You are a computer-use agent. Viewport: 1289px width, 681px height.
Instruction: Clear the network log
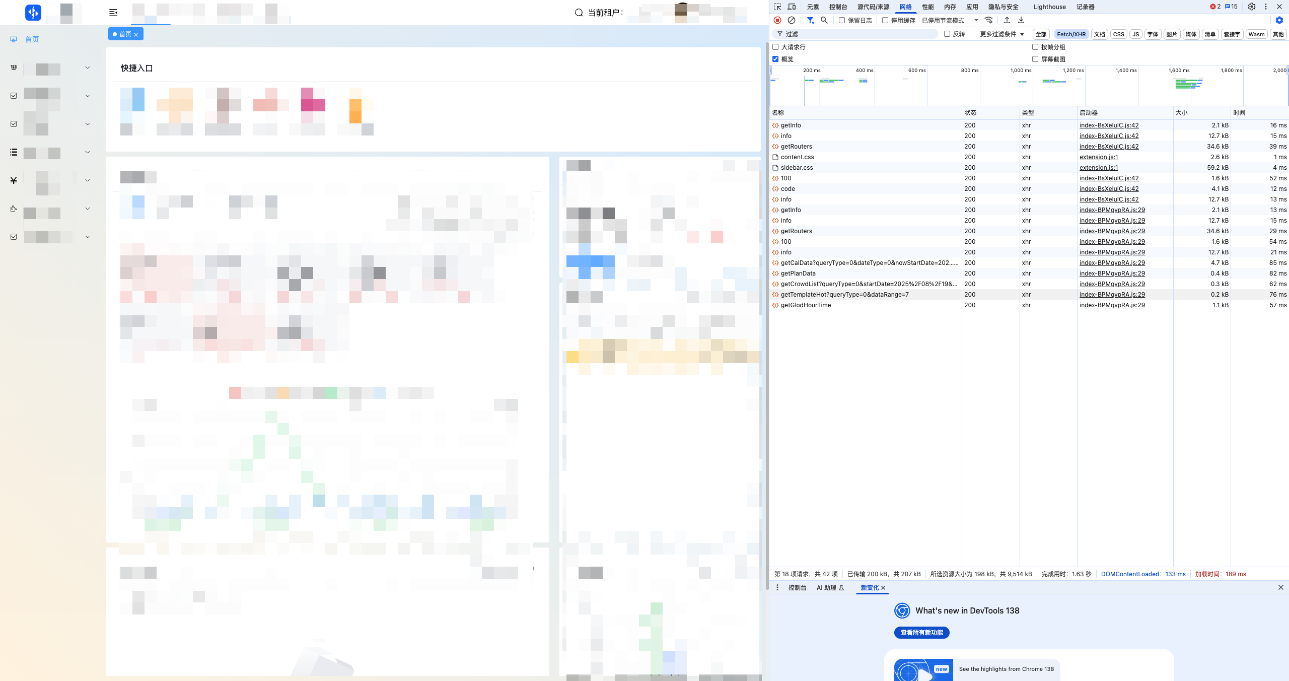(x=792, y=20)
